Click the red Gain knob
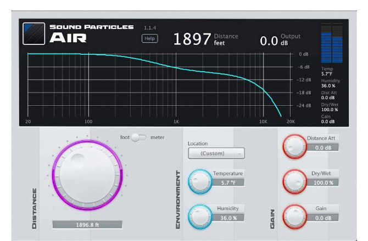 pyautogui.click(x=294, y=215)
